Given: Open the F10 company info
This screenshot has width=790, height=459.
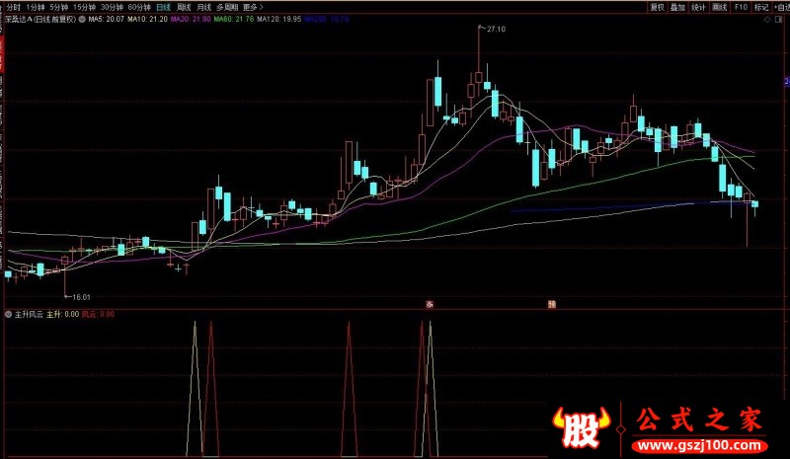Looking at the screenshot, I should (741, 7).
